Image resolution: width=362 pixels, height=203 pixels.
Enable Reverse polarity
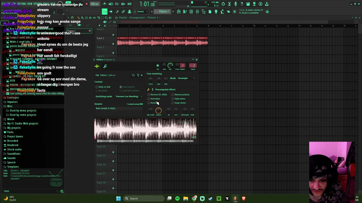pos(180,95)
